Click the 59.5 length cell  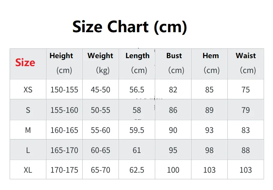click(137, 130)
